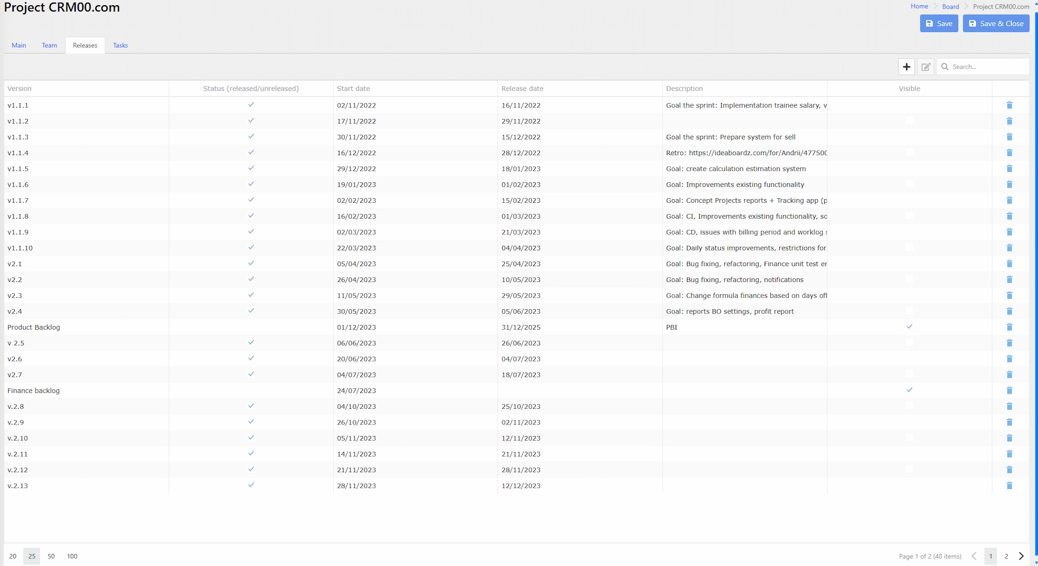Set page size to 100
1038x566 pixels.
[x=72, y=557]
